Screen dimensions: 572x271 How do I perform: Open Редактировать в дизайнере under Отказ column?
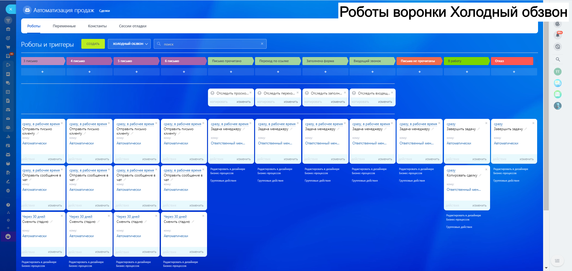(x=511, y=171)
